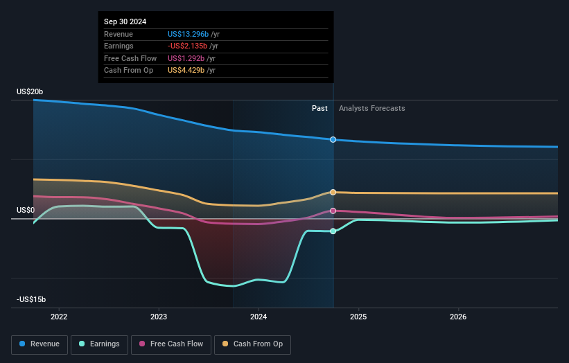
Task: Click the US$4.429b cash from op value
Action: [x=186, y=71]
